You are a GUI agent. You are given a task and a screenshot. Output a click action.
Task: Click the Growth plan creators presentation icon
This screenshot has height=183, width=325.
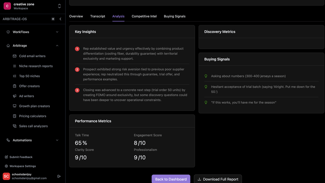pos(15,106)
